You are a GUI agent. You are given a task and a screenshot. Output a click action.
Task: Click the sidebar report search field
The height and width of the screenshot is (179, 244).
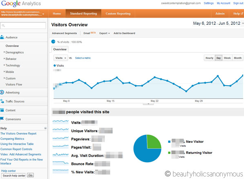(23, 26)
